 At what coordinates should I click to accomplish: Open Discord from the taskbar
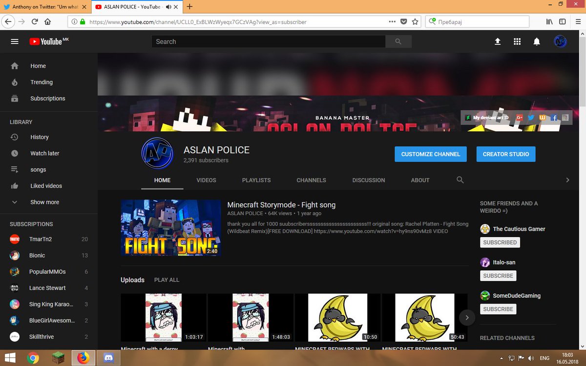click(107, 358)
